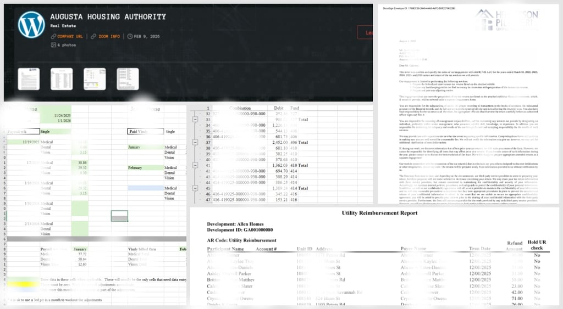Click the 'Refund Amount' column header
This screenshot has width=563, height=309.
[514, 246]
